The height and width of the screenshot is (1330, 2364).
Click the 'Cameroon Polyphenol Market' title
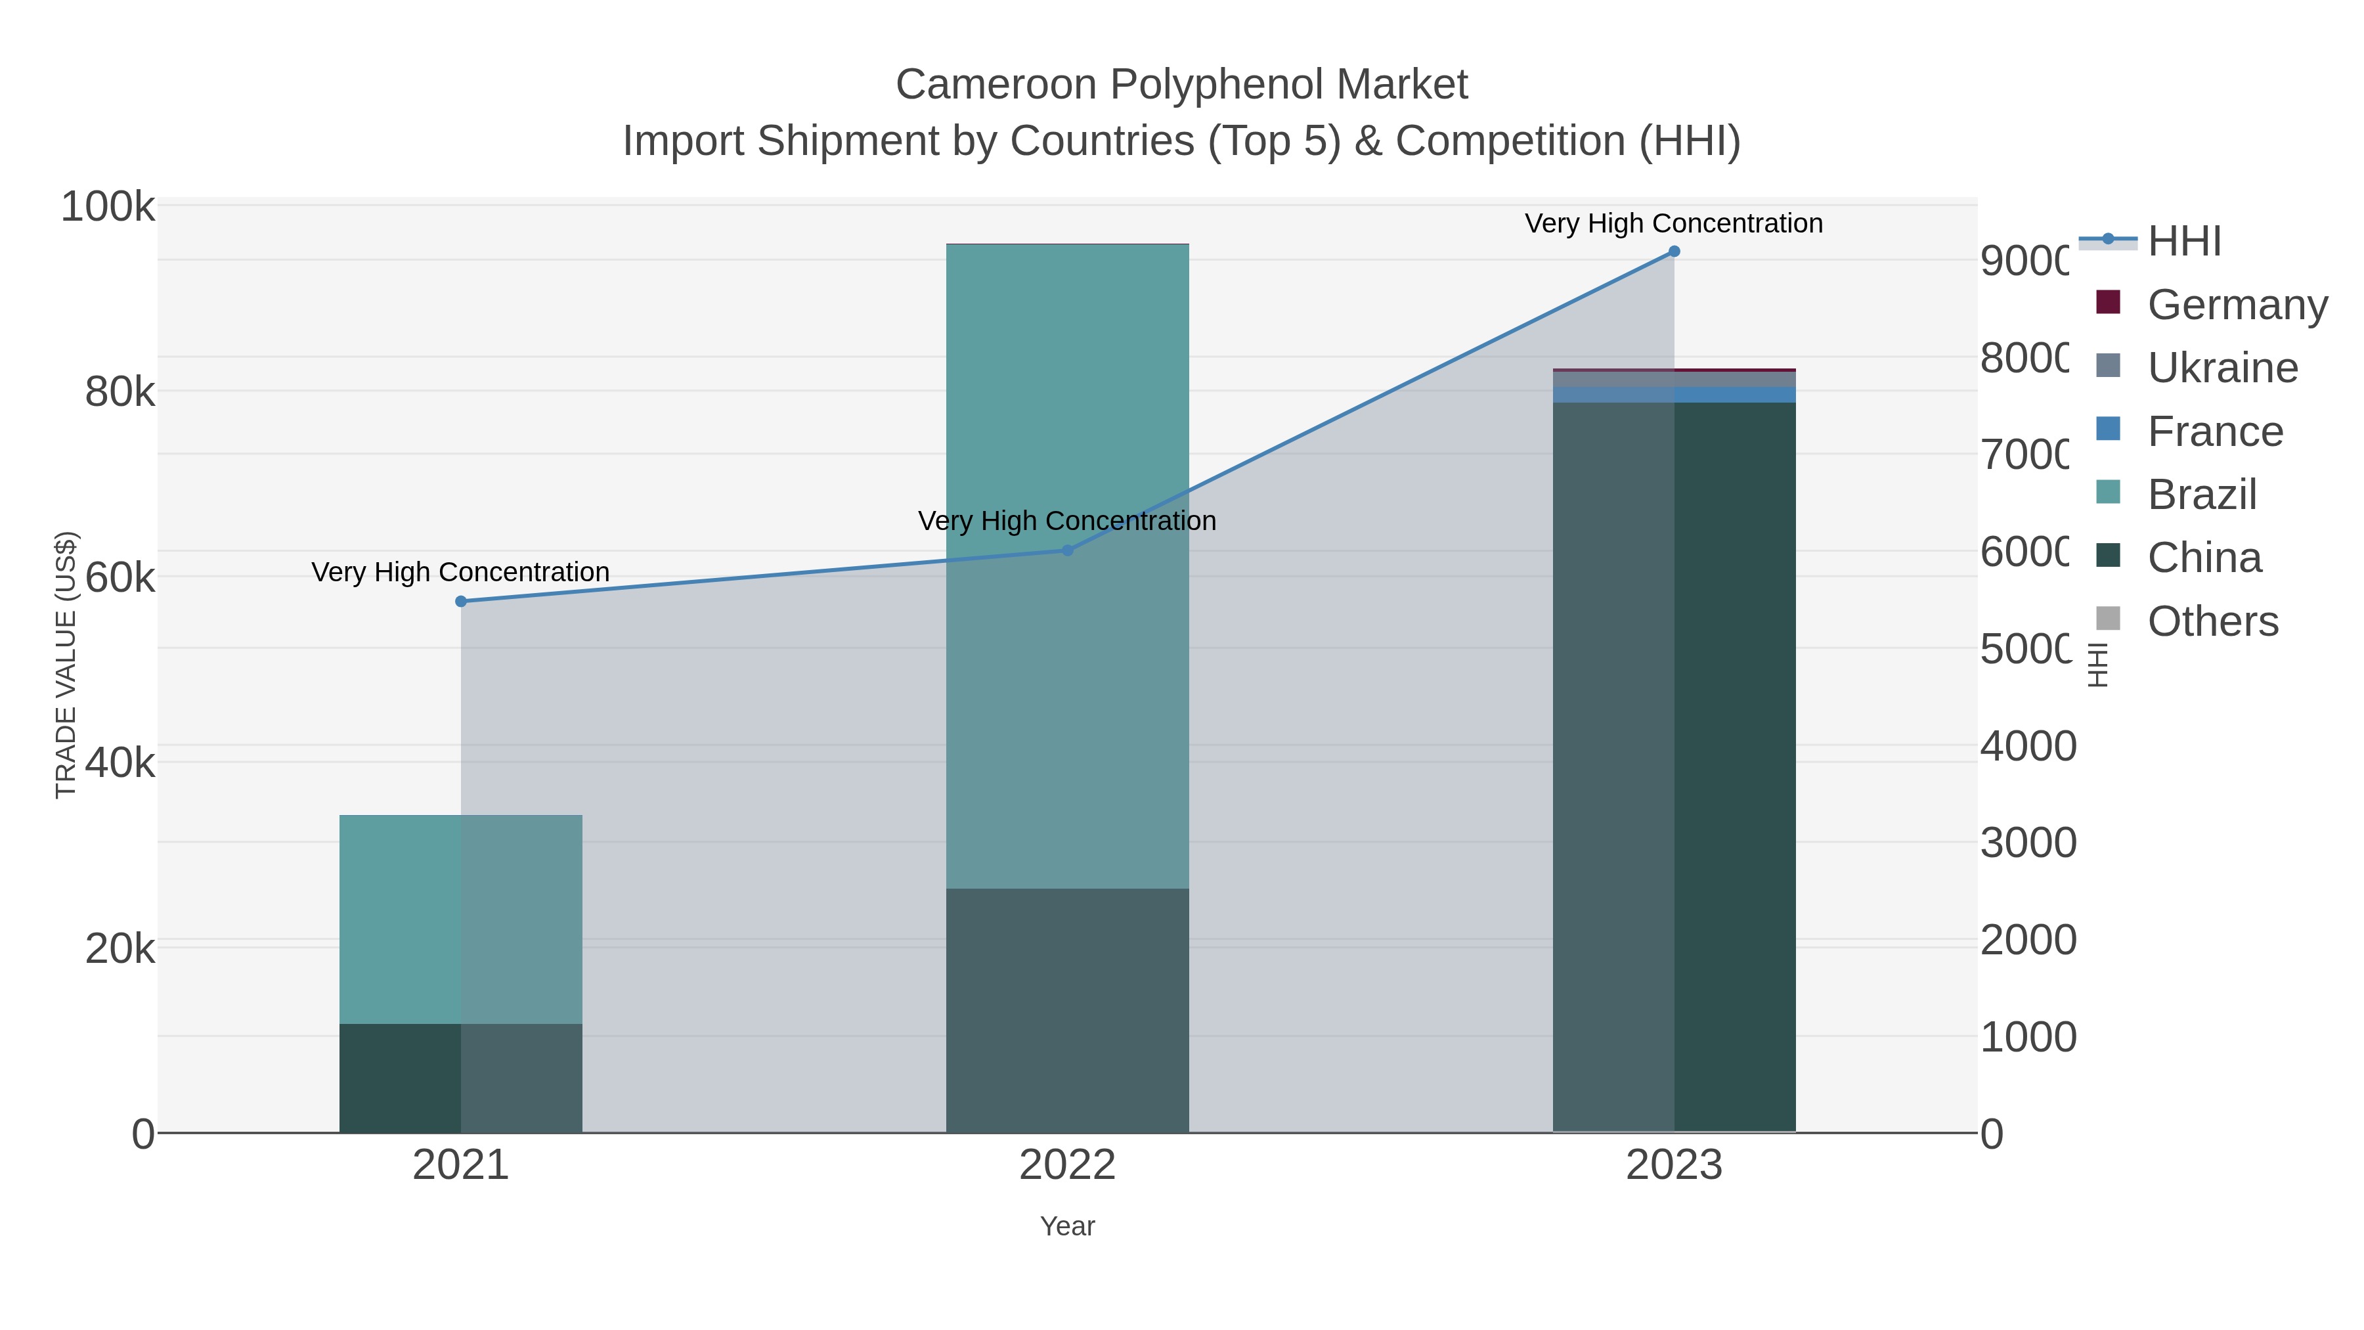click(x=1181, y=85)
